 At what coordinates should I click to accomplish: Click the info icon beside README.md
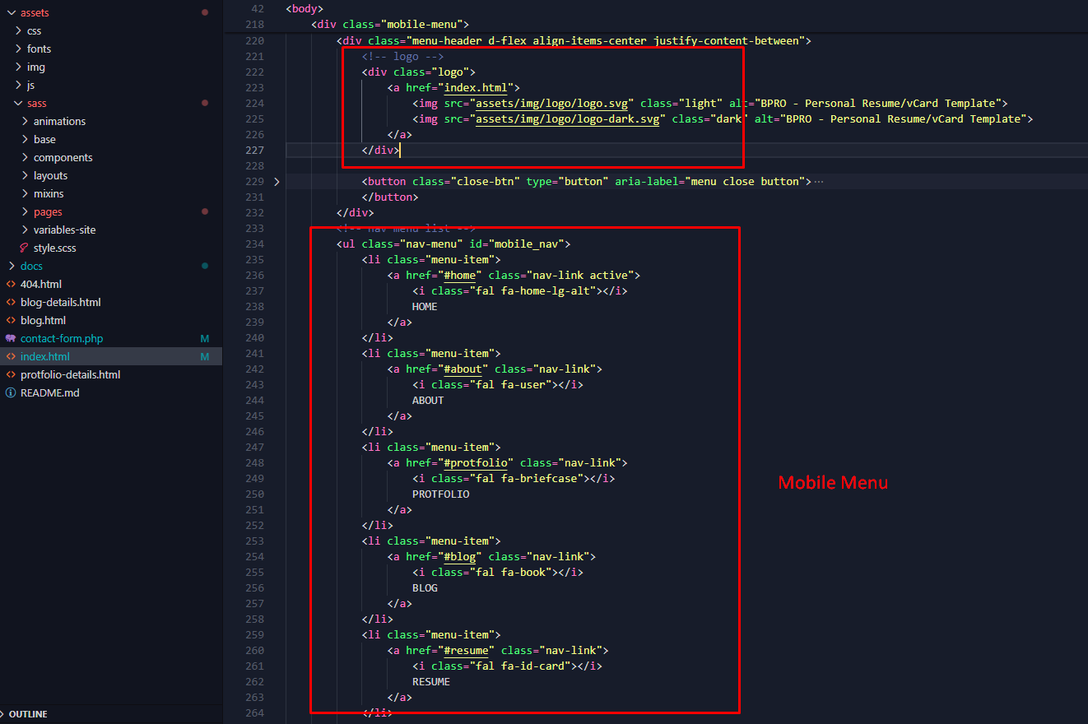(11, 392)
